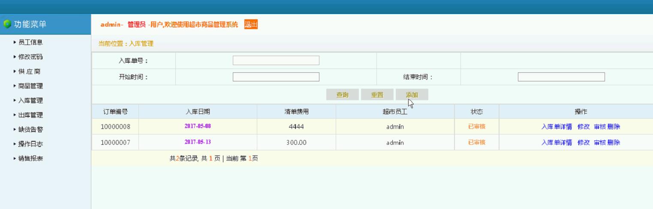Click the 入库单号 field label
653x209 pixels.
[x=133, y=61]
